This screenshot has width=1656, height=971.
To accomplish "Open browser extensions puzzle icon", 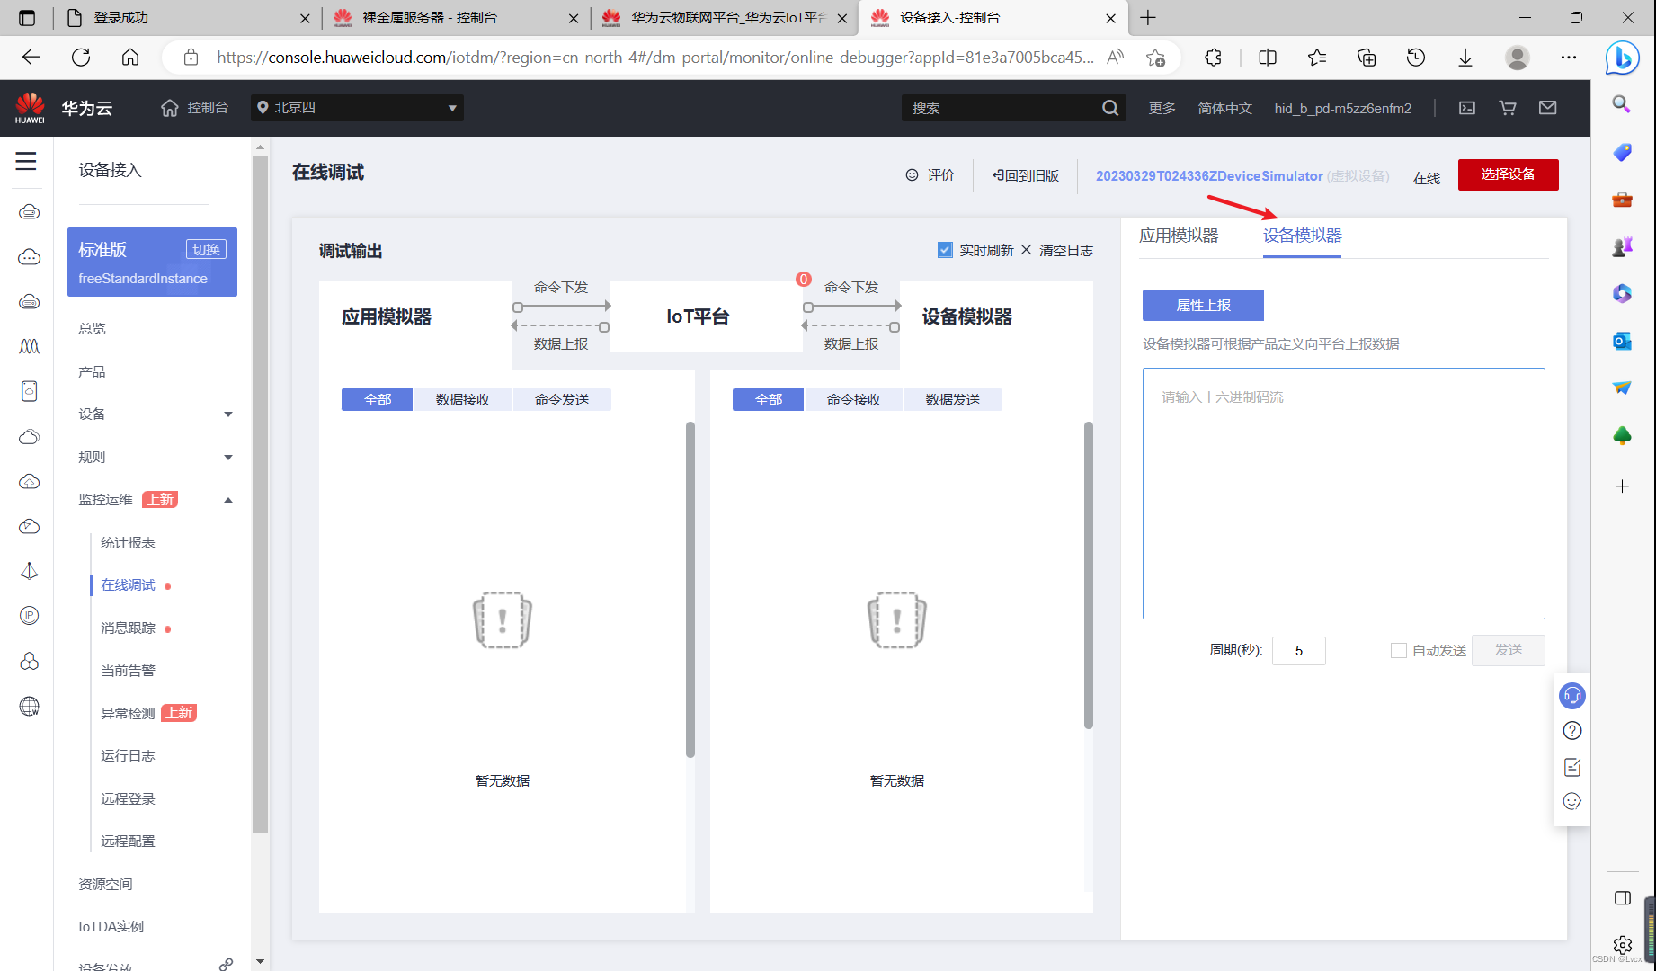I will [x=1214, y=58].
